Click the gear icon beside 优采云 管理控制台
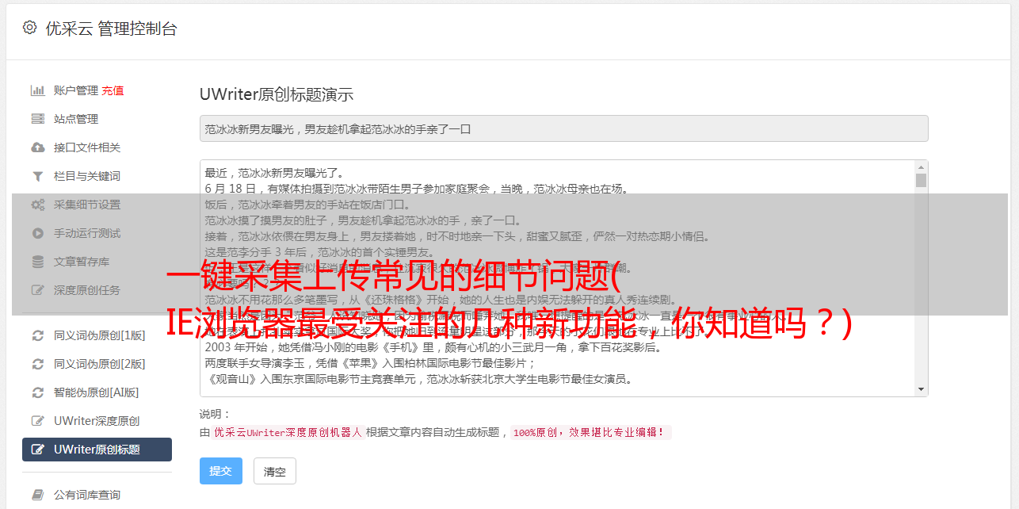1019x509 pixels. 29,28
